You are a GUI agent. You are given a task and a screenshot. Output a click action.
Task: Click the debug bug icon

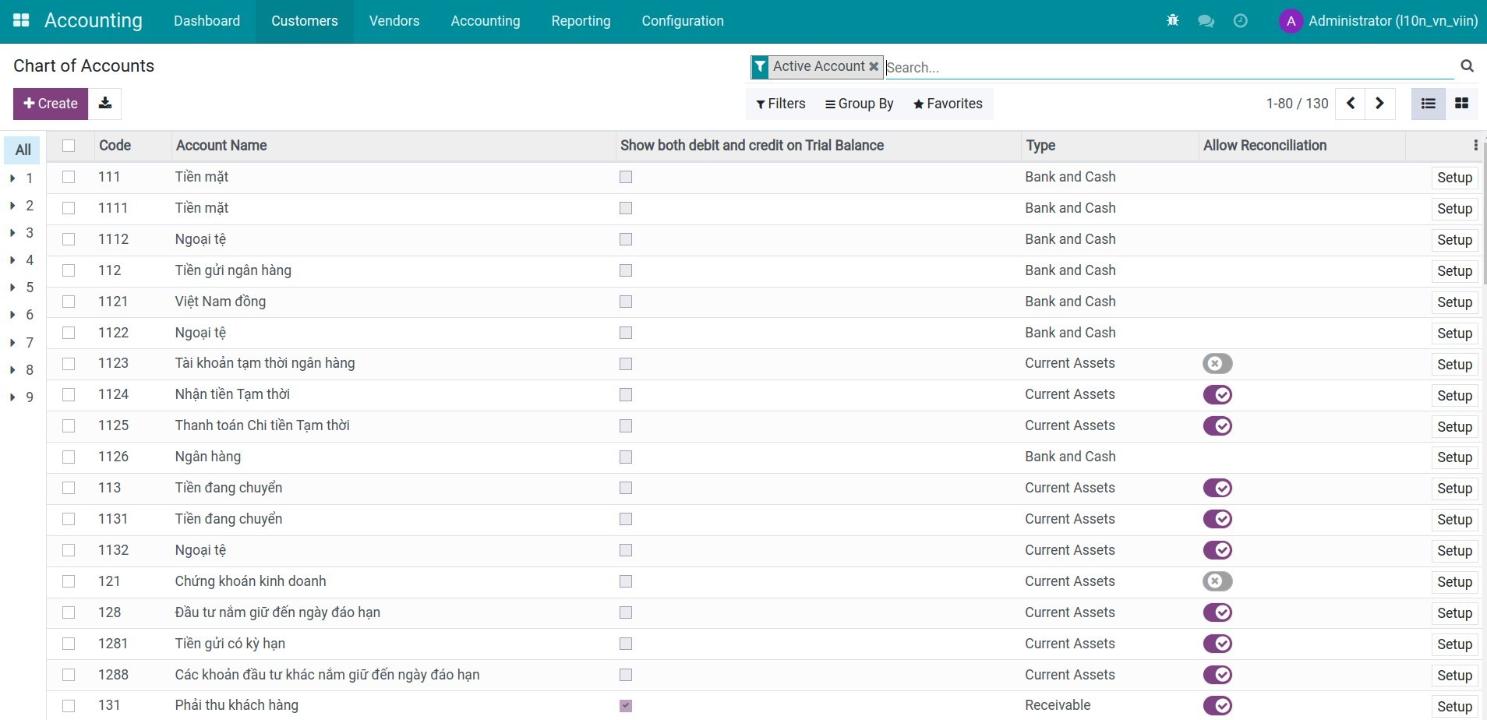point(1172,21)
